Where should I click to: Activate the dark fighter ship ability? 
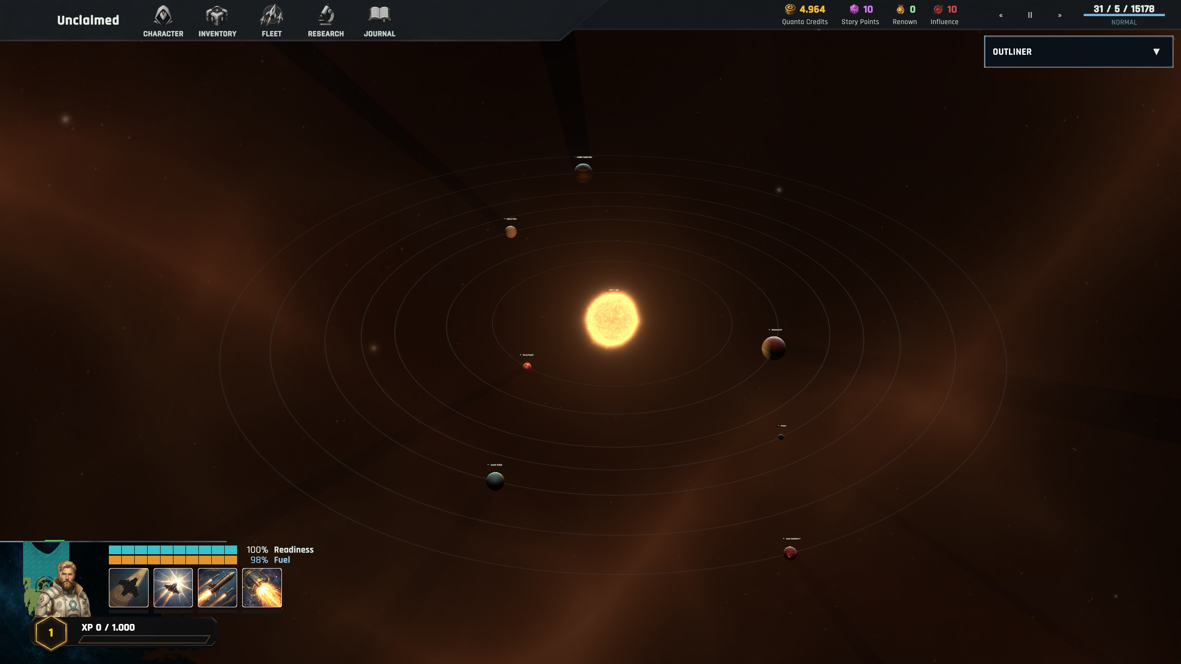[129, 587]
